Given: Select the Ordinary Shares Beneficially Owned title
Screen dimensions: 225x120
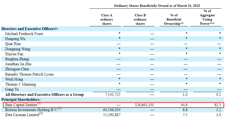Looking at the screenshot, I should click(157, 6).
